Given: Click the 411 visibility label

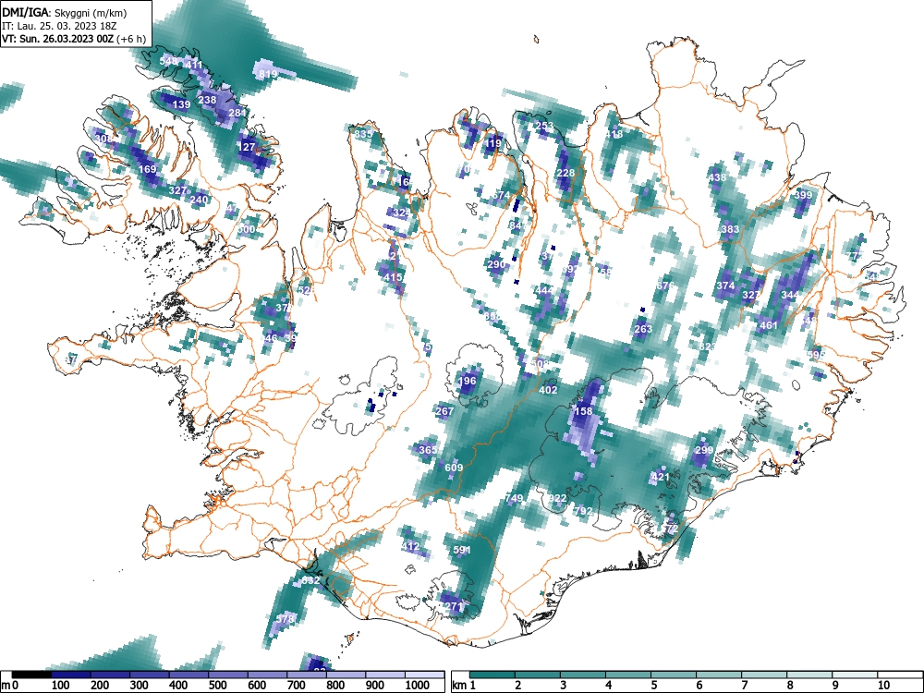Looking at the screenshot, I should click(x=193, y=65).
